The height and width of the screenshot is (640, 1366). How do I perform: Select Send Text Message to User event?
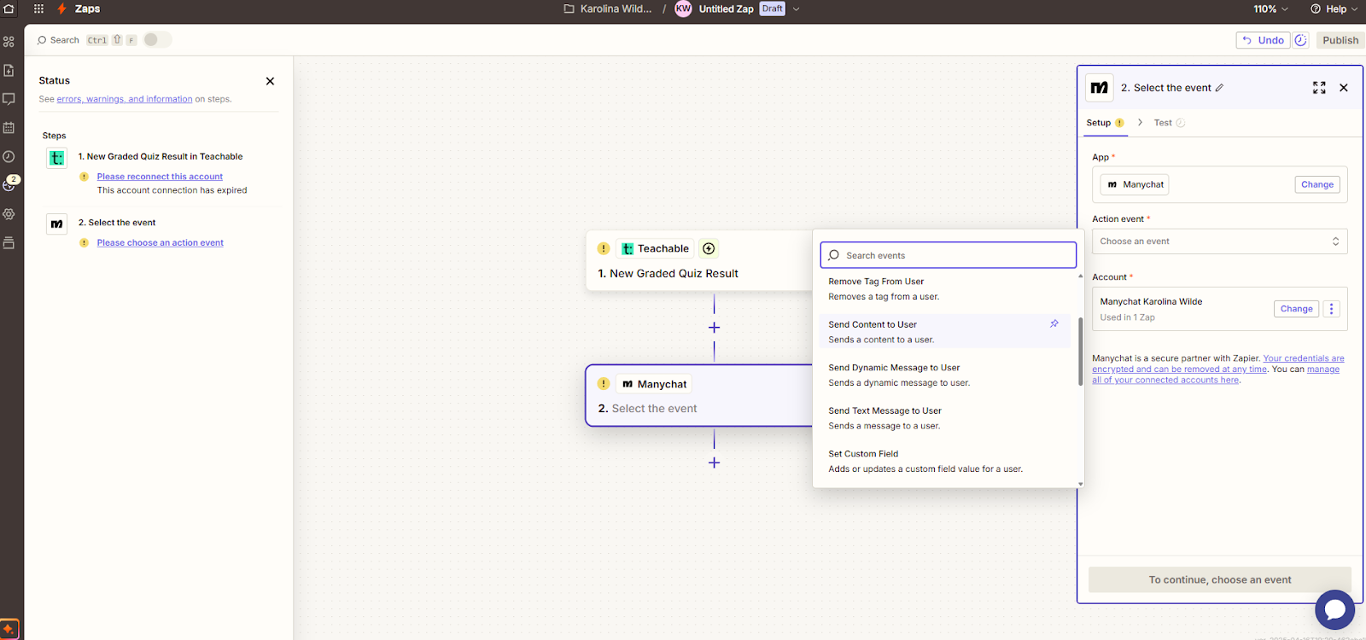click(x=945, y=418)
